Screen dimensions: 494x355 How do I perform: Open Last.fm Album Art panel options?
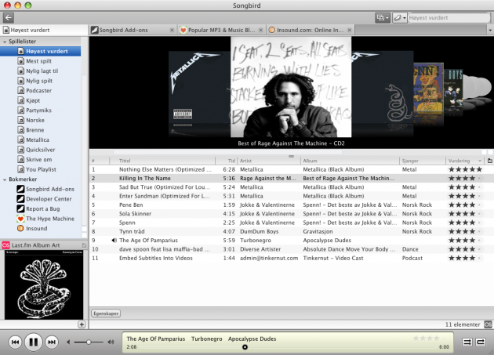[84, 245]
